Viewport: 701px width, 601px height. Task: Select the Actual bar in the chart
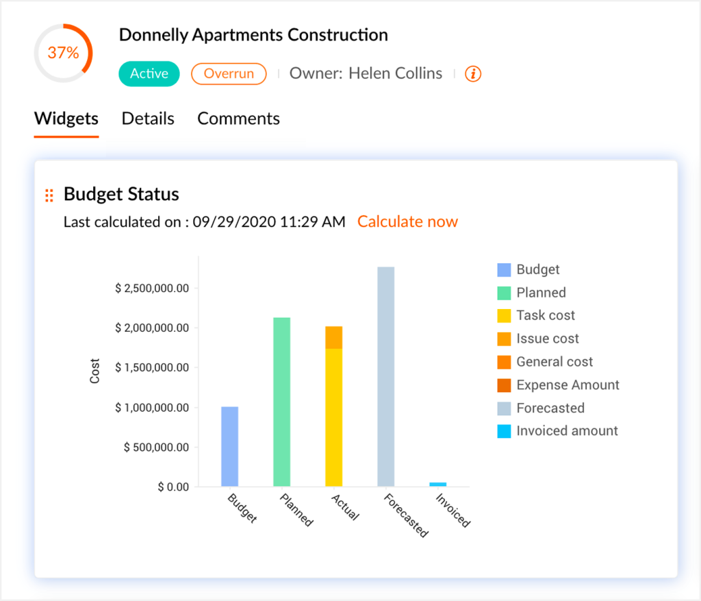click(x=333, y=404)
